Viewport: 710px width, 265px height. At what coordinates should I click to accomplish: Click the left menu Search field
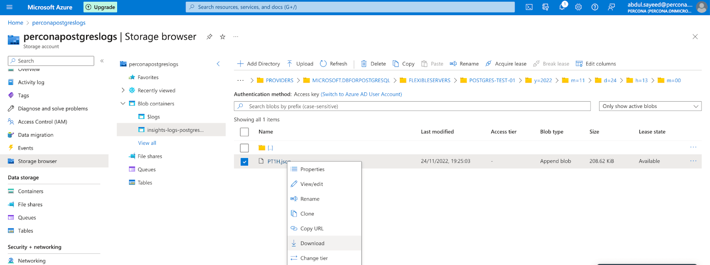coord(51,61)
